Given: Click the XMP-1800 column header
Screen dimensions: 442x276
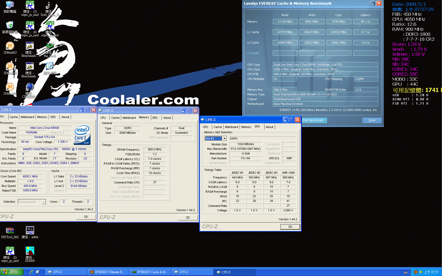Looking at the screenshot, I should [x=288, y=173].
